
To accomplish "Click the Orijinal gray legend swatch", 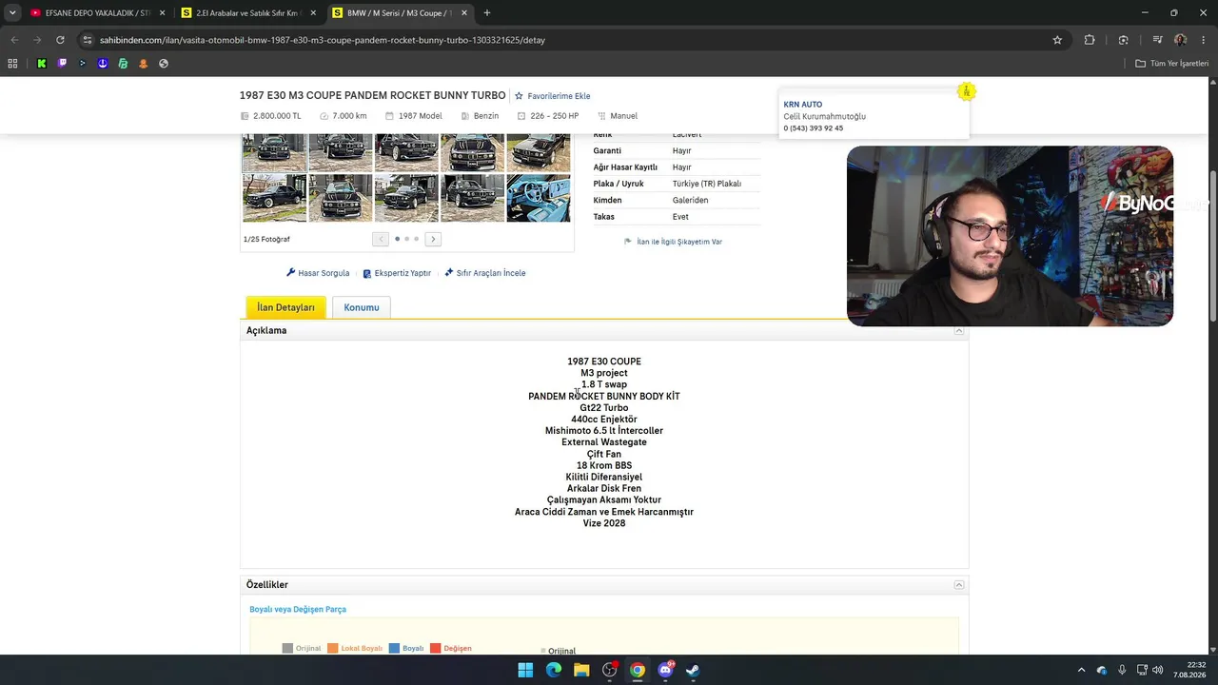I will coord(287,649).
